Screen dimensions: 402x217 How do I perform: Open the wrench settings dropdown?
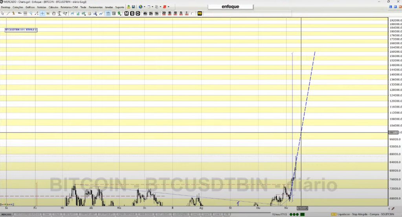[65, 13]
